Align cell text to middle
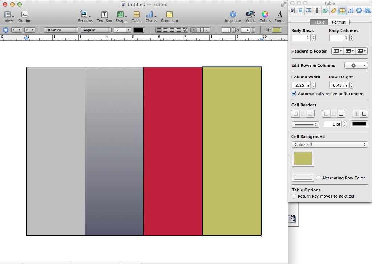372x264 pixels. click(201, 30)
